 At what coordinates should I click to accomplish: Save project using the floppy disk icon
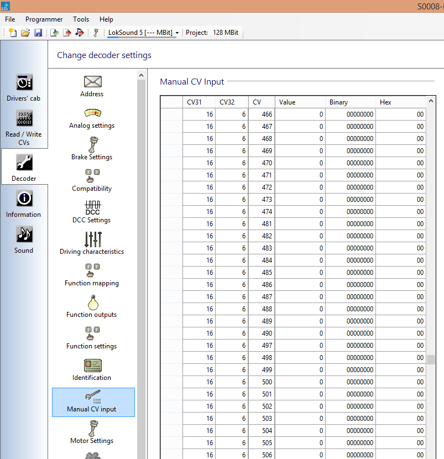click(x=38, y=33)
